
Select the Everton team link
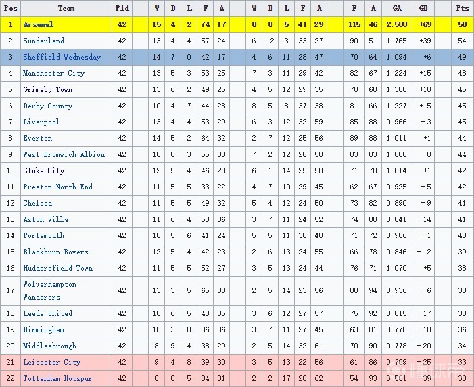38,138
